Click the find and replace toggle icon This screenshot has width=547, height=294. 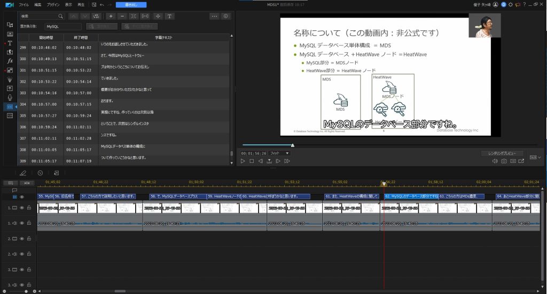click(97, 17)
